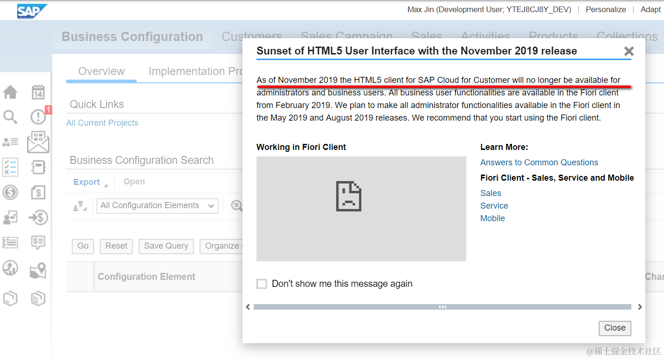Click the scrollbar left arrow in dialog
Screen dimensions: 664x359
coord(248,307)
